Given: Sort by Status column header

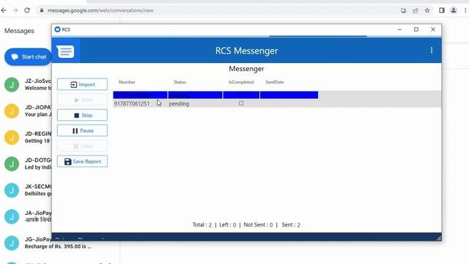Looking at the screenshot, I should point(180,81).
